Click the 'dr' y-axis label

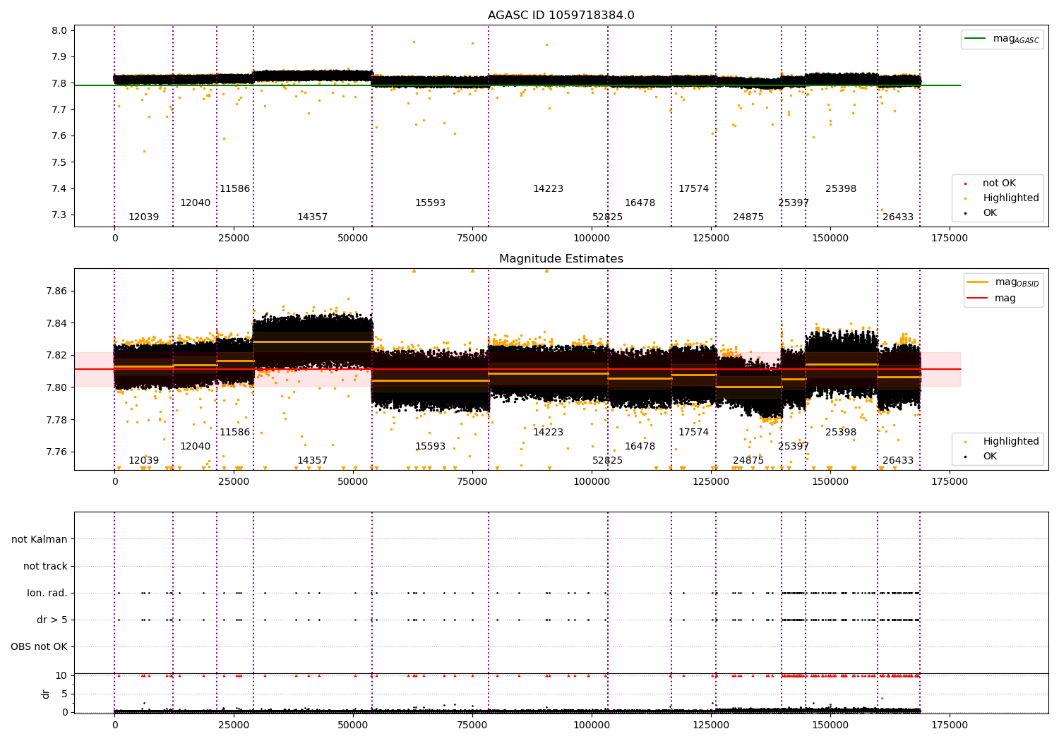(x=46, y=694)
